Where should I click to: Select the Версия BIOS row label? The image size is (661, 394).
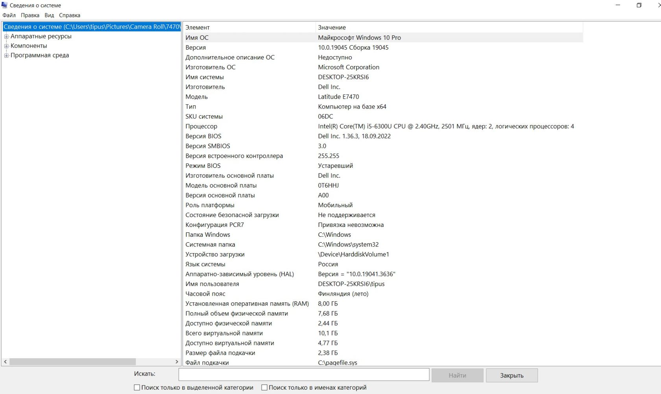[x=203, y=136]
